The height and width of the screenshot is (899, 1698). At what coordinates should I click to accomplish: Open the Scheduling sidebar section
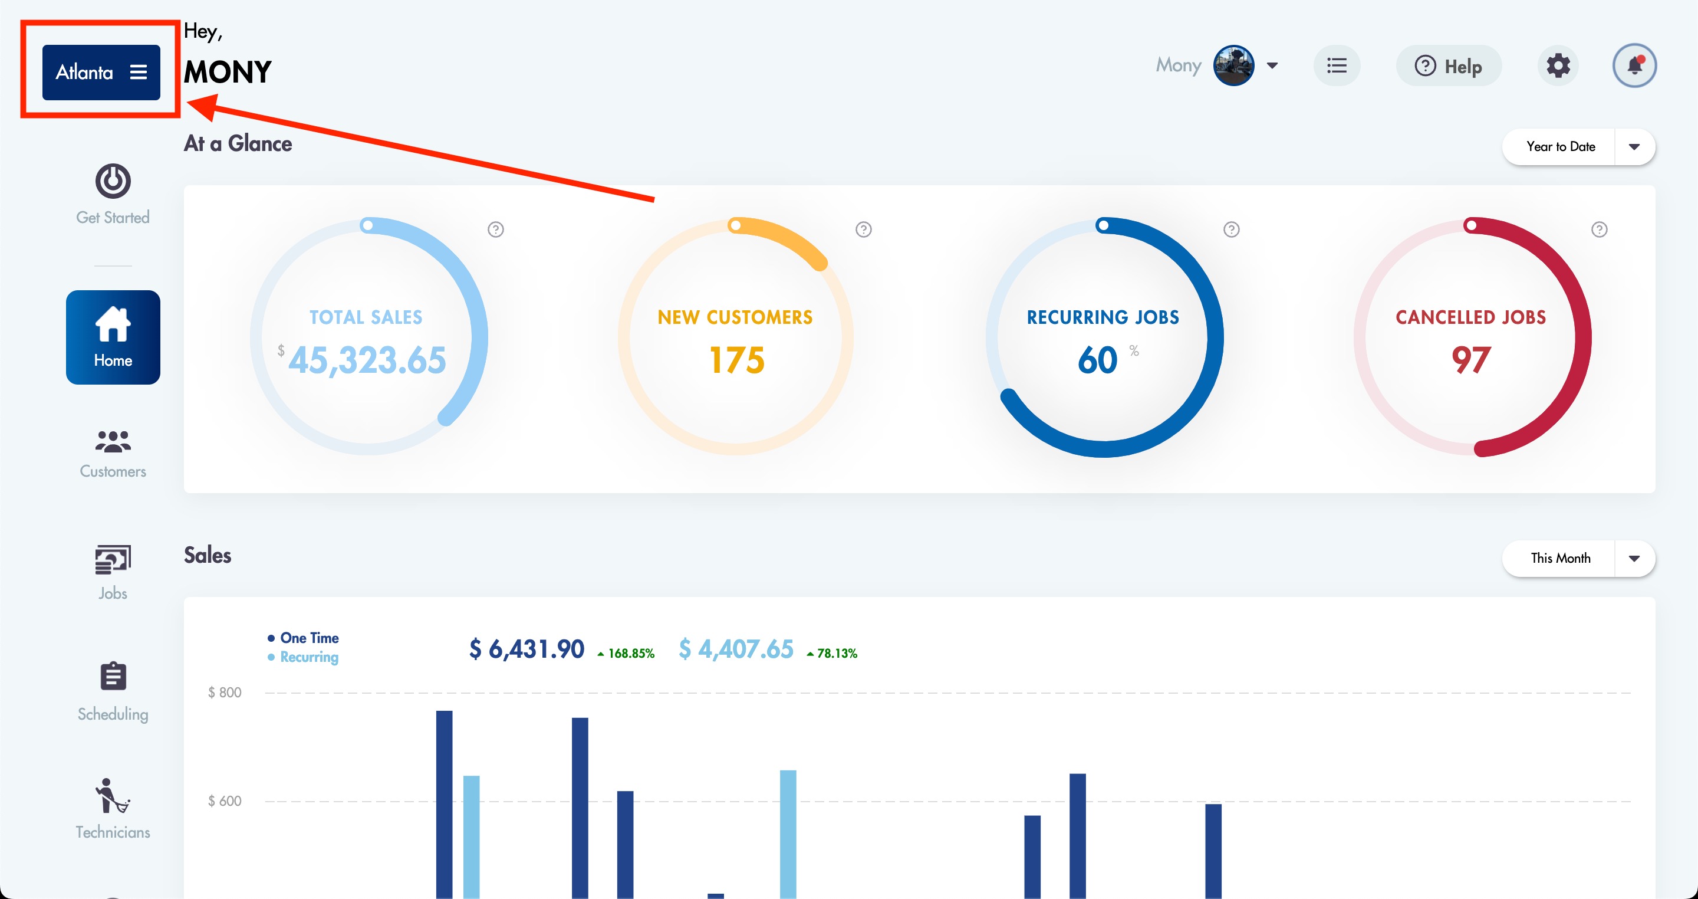pos(113,692)
